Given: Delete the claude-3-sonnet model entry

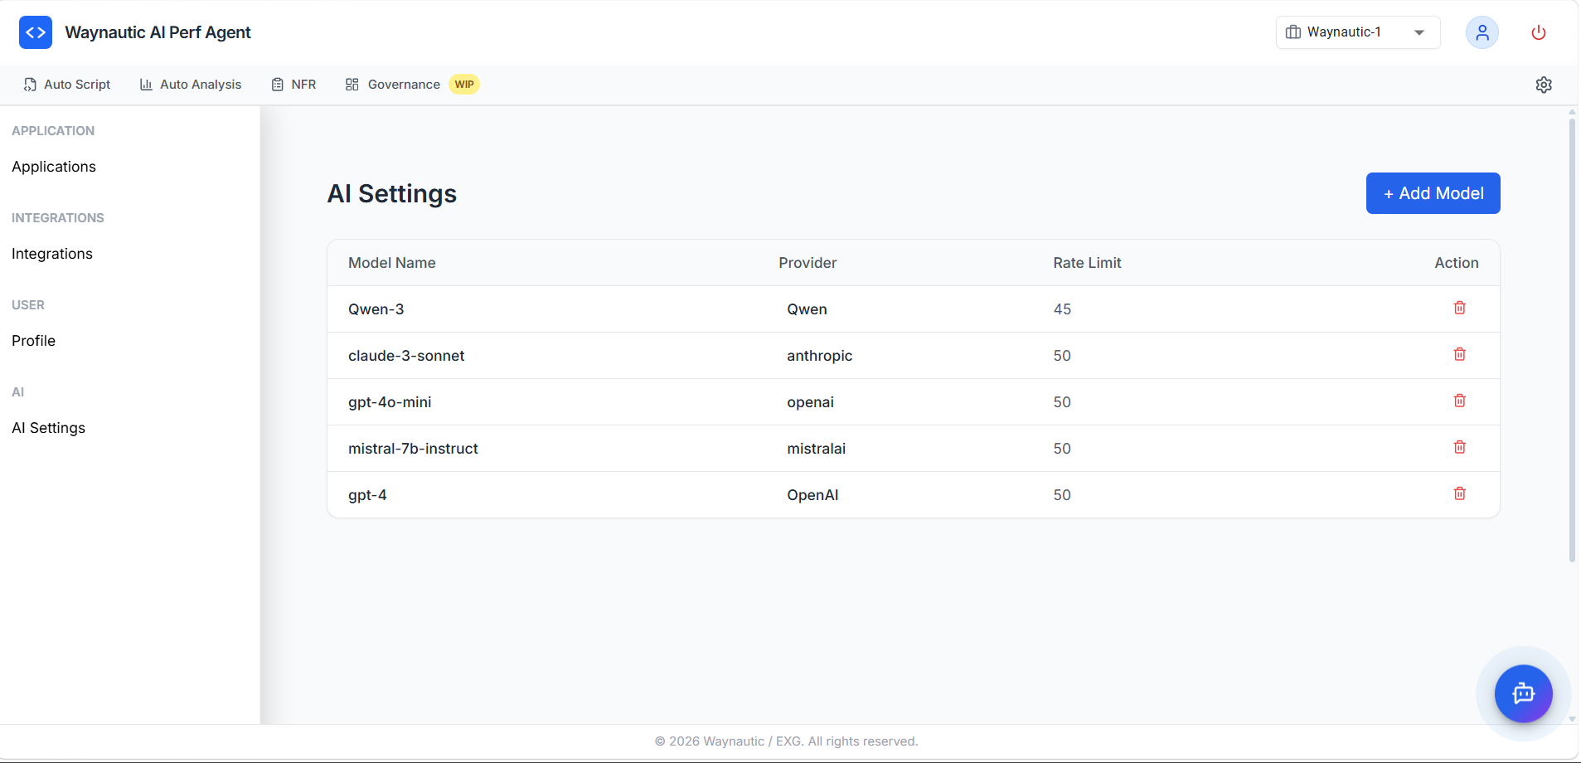Looking at the screenshot, I should (1459, 354).
